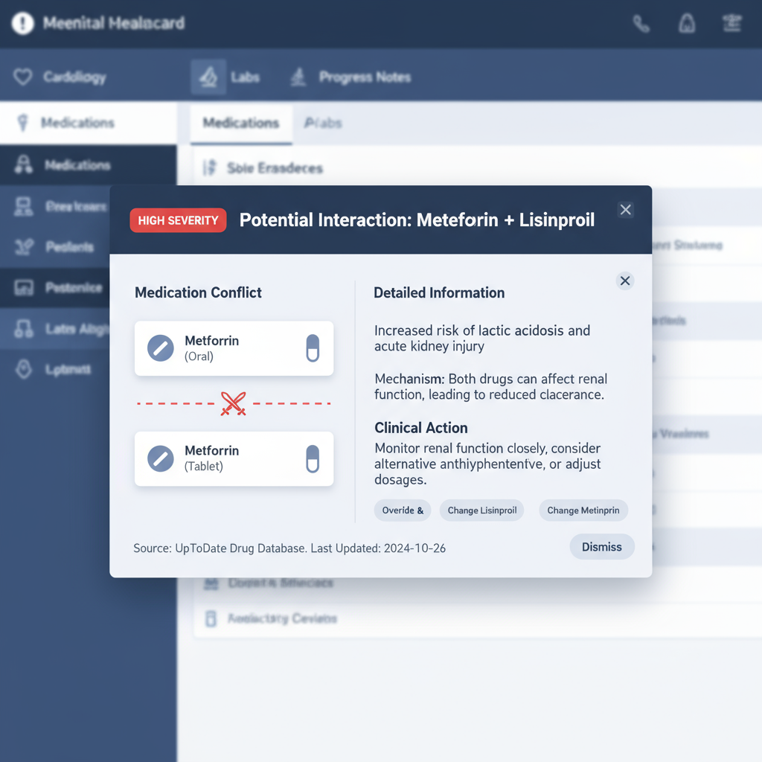Activate the HIGH SEVERITY badge

(178, 220)
